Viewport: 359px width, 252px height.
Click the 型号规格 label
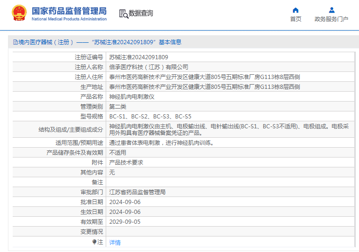(x=92, y=117)
